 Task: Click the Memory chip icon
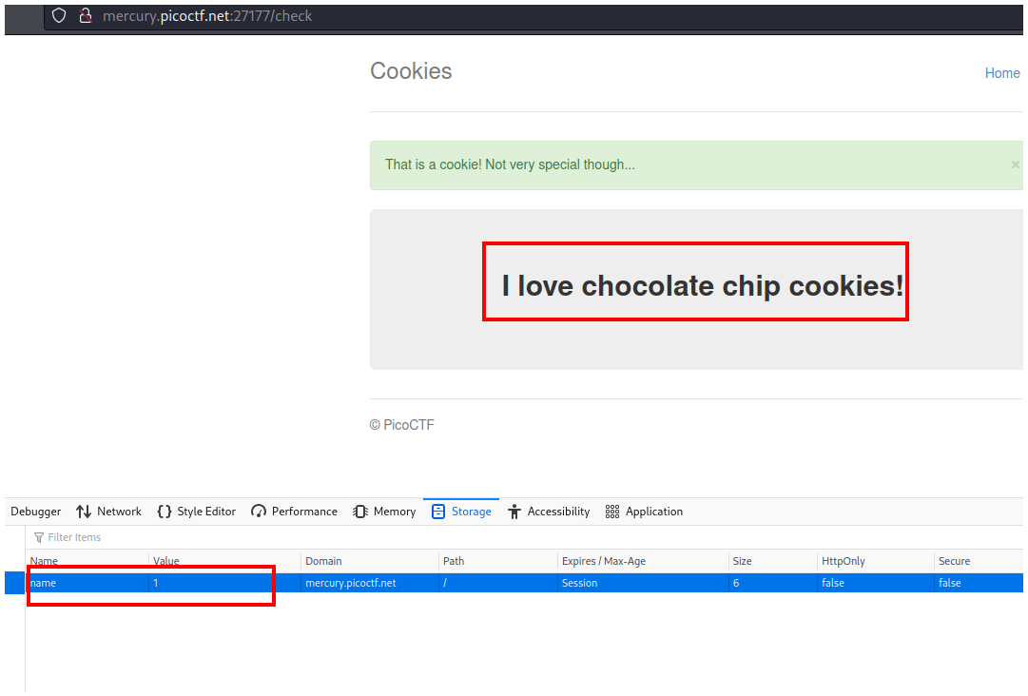[360, 512]
